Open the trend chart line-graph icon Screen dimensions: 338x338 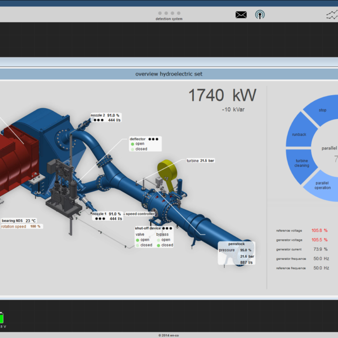[332, 15]
